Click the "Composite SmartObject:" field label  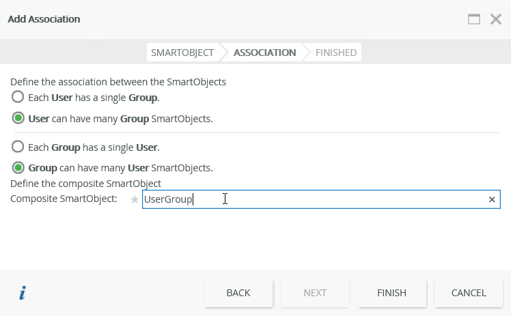(64, 199)
